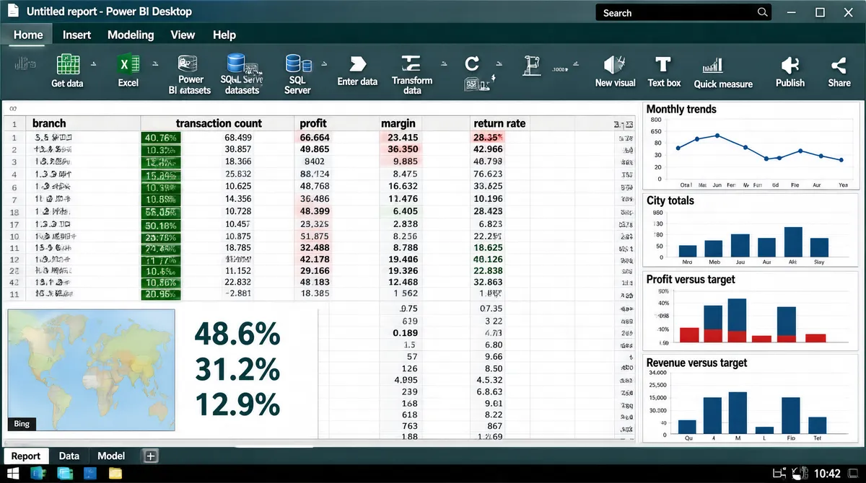
Task: Click the margin cell 36.350
Action: click(403, 149)
